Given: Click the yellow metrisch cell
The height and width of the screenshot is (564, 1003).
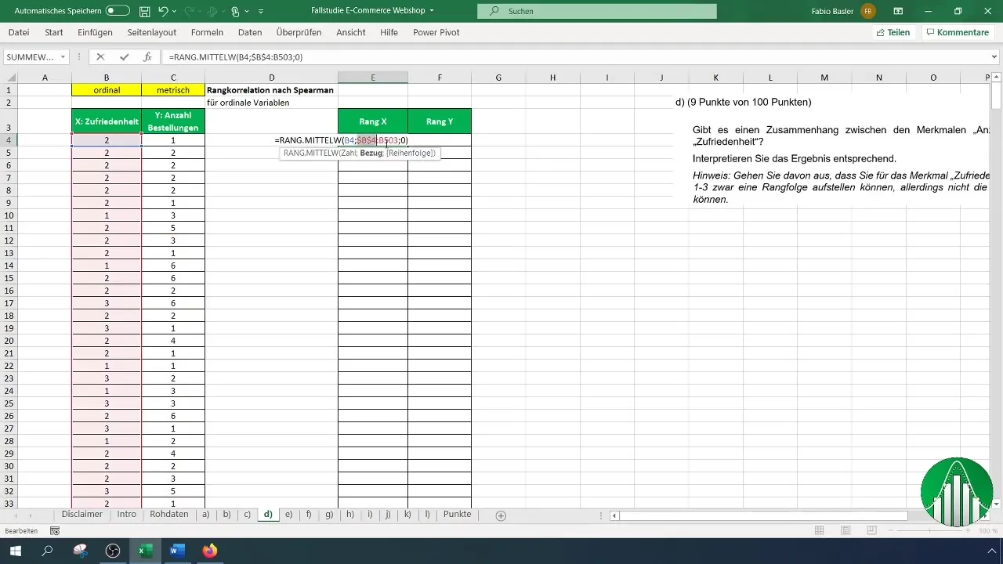Looking at the screenshot, I should point(173,90).
